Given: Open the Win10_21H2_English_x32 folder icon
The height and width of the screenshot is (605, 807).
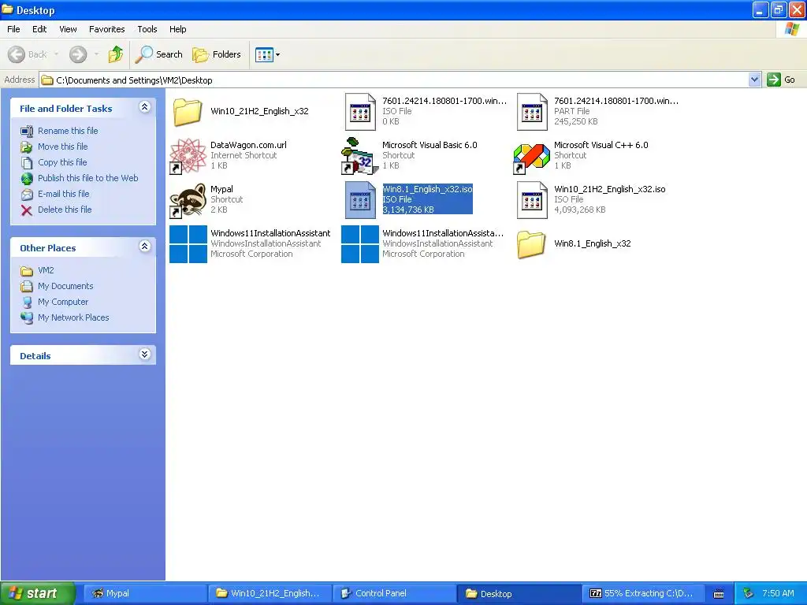Looking at the screenshot, I should tap(188, 112).
